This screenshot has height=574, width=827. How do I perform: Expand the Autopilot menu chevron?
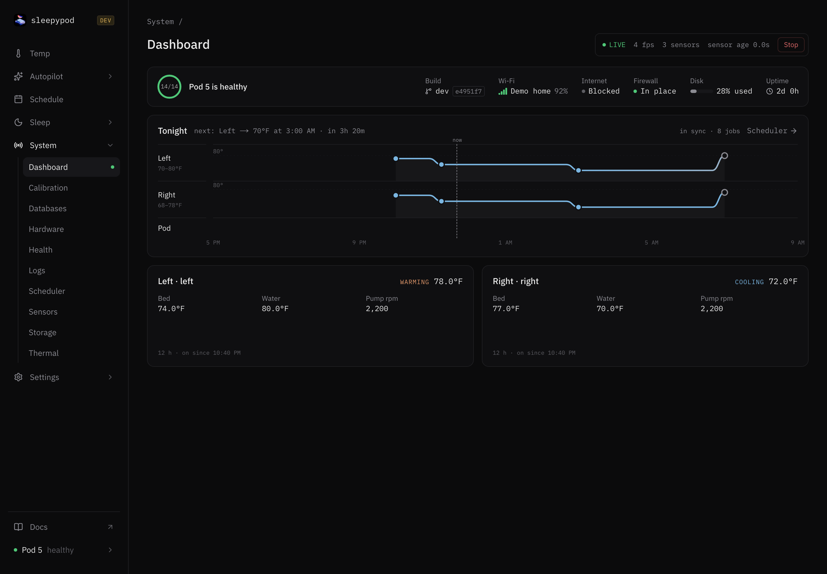[x=110, y=76]
